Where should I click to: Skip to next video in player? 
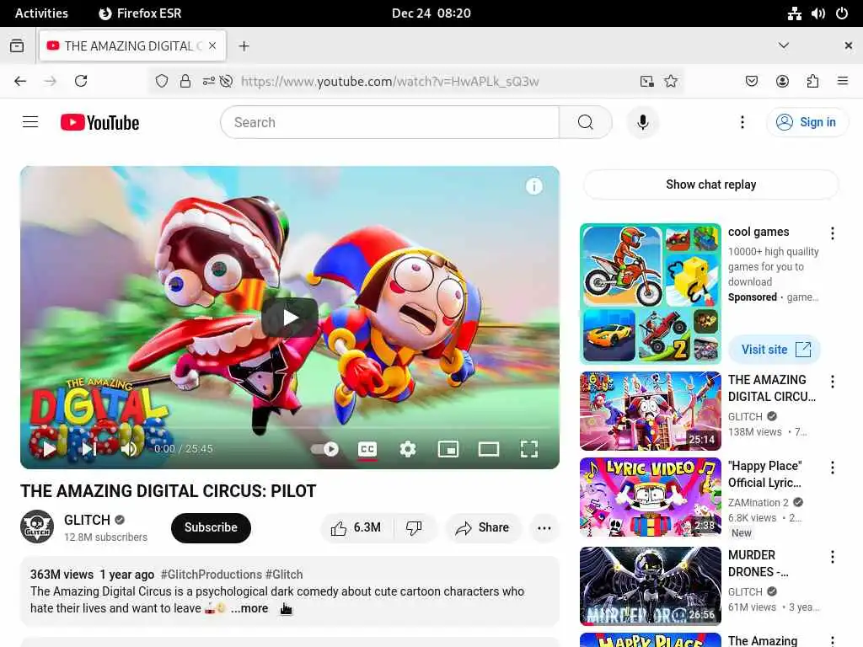pos(88,449)
